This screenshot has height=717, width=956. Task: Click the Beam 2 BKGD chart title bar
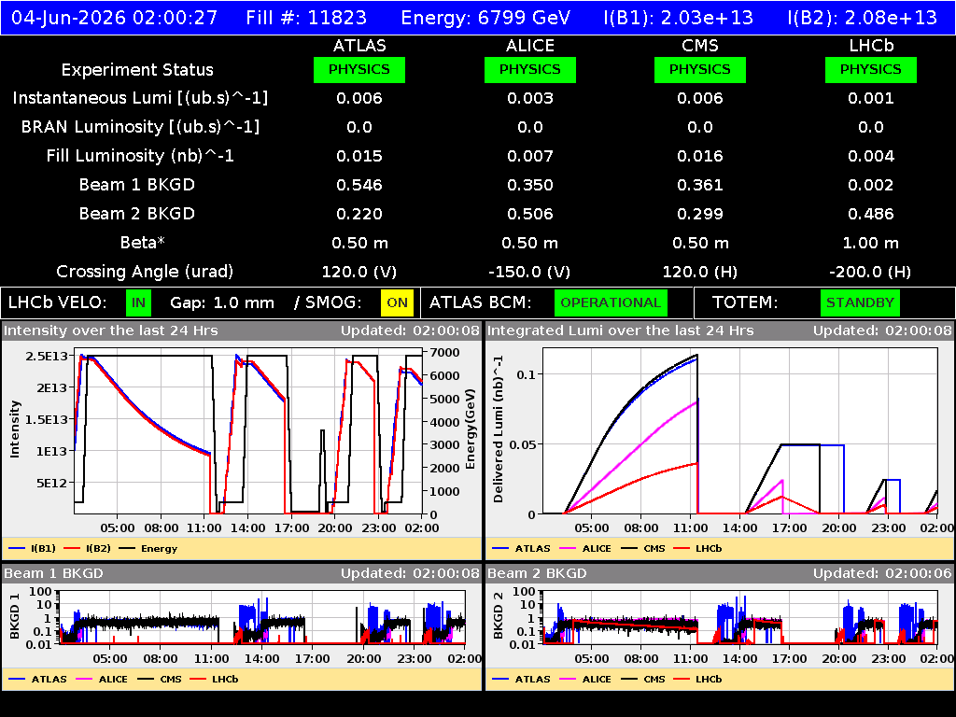(x=720, y=573)
